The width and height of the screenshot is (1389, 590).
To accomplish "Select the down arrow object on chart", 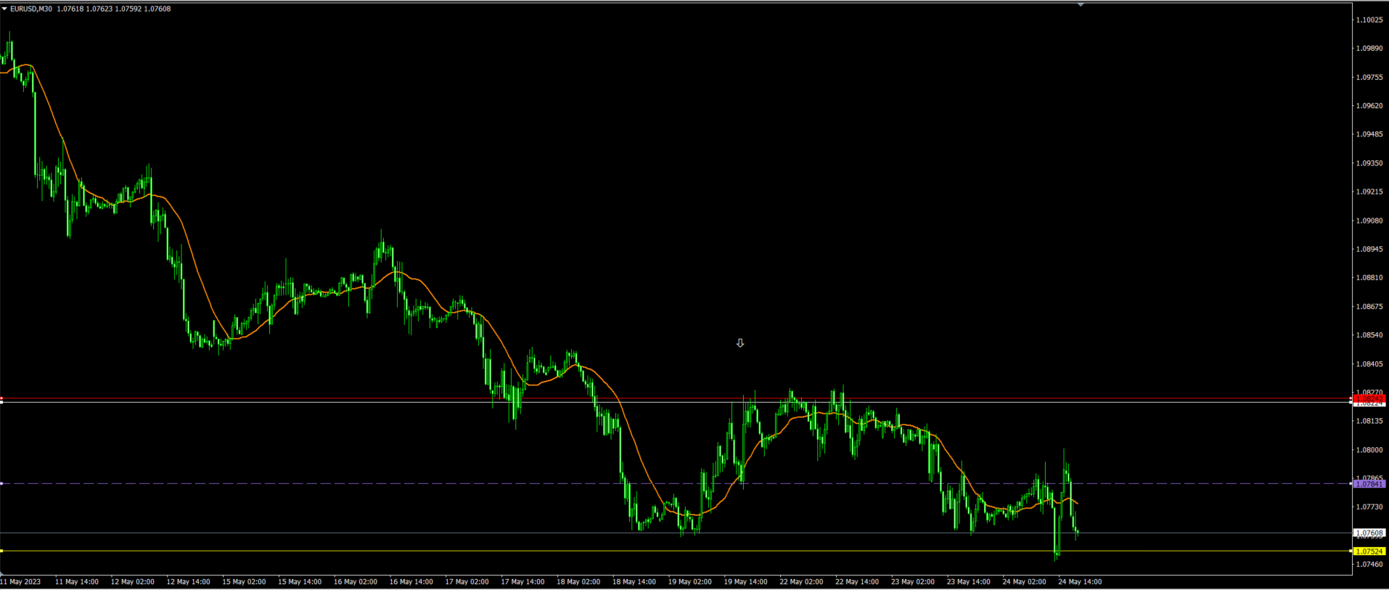I will (x=740, y=343).
